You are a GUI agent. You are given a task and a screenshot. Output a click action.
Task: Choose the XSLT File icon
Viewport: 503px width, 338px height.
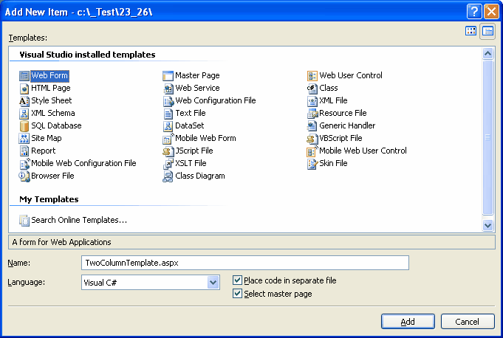pyautogui.click(x=168, y=163)
